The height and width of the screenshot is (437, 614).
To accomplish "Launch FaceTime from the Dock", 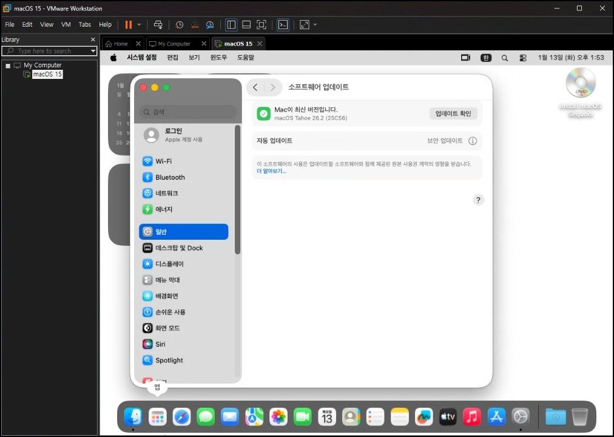I will click(x=303, y=416).
